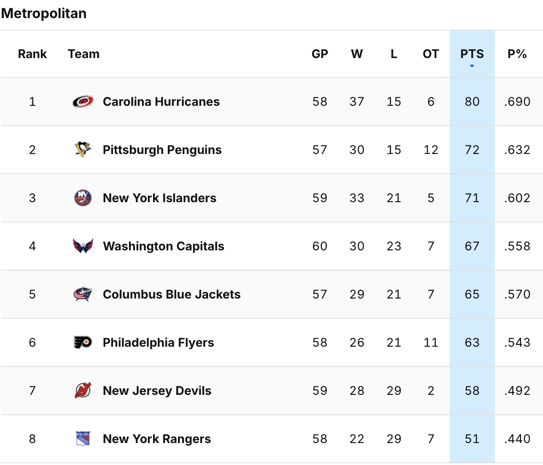Click the New Jersey Devils logo

tap(83, 391)
